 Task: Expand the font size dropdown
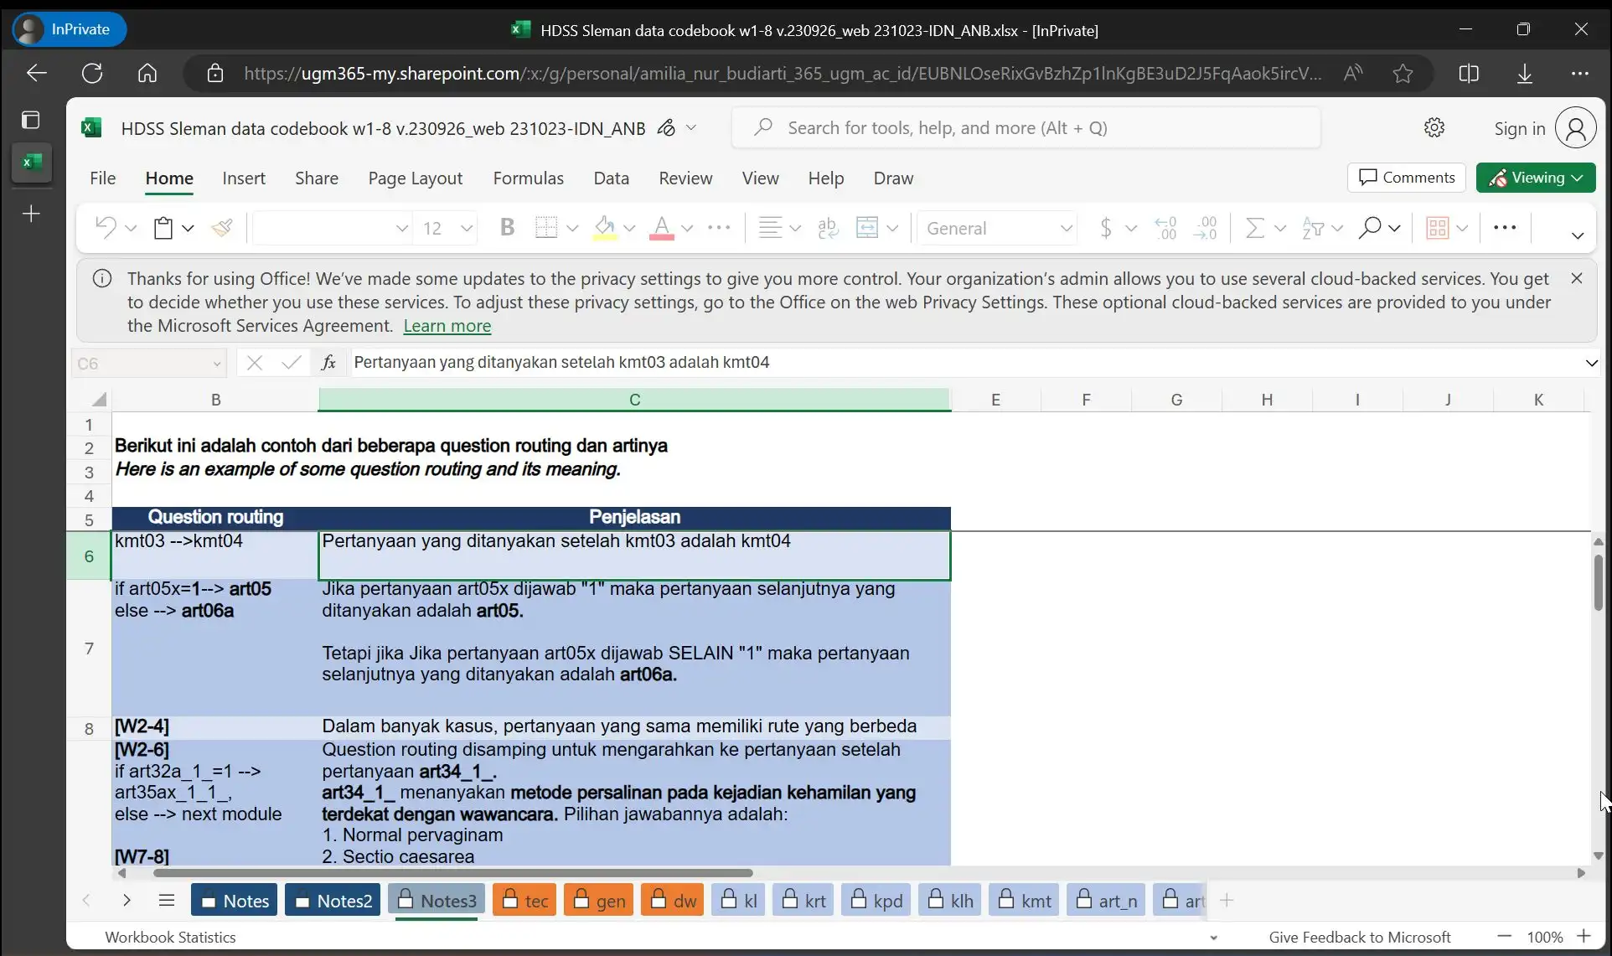pos(467,228)
